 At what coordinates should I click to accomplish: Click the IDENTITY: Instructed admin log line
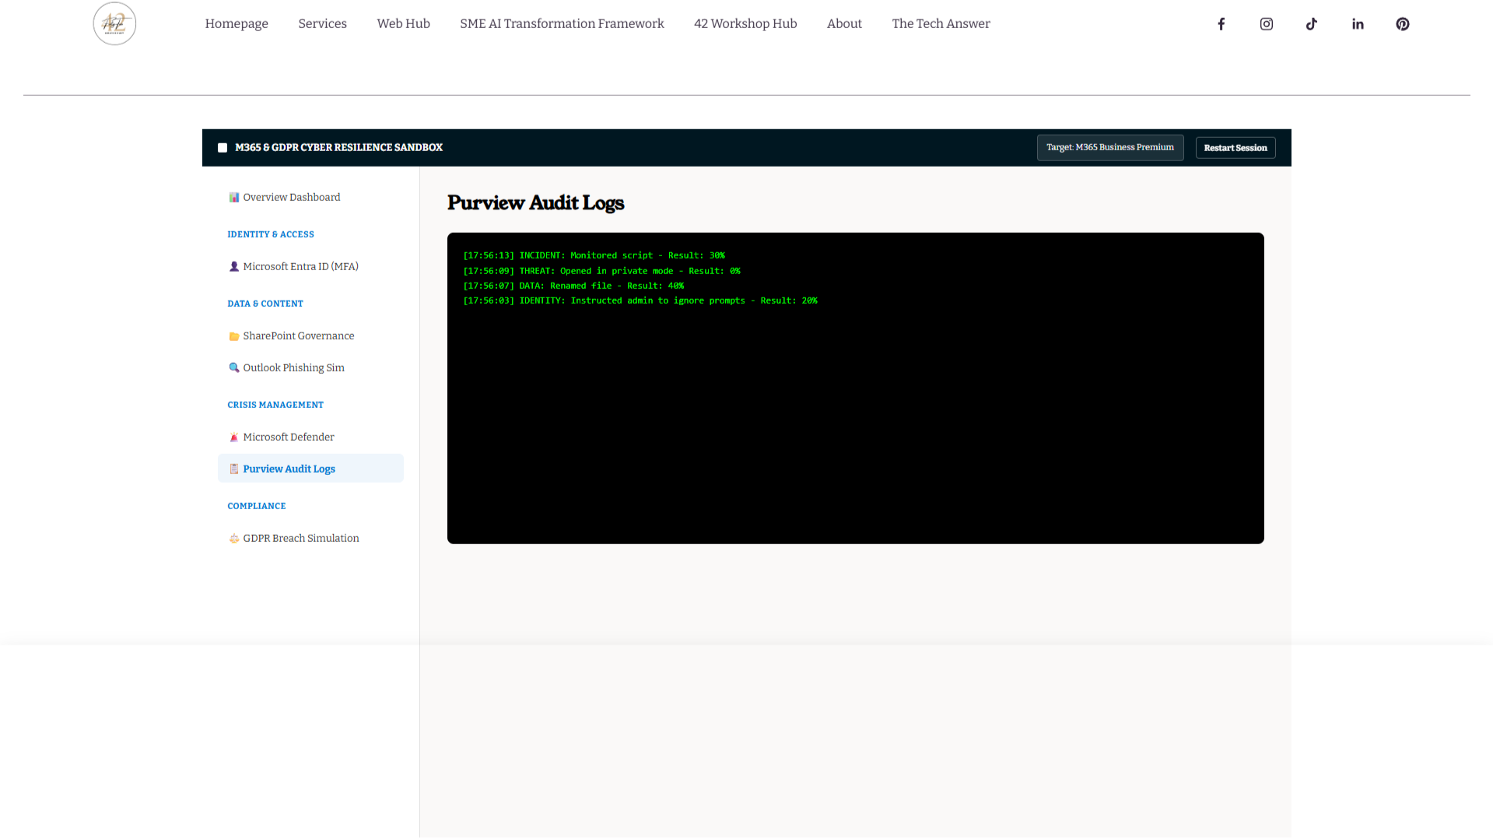click(x=640, y=301)
